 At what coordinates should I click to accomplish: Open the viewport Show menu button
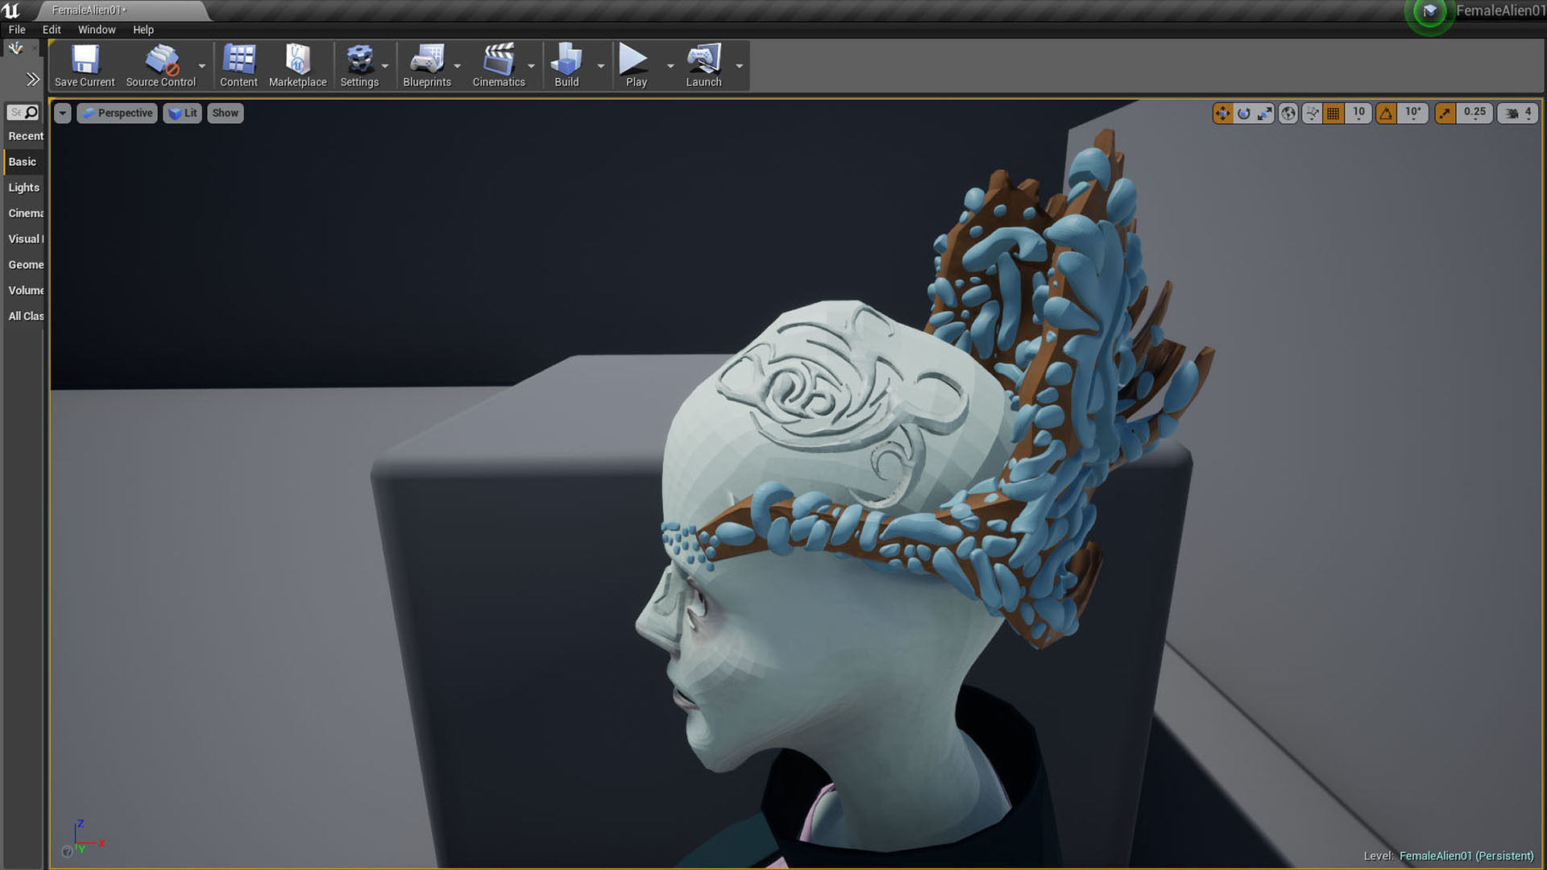point(226,114)
